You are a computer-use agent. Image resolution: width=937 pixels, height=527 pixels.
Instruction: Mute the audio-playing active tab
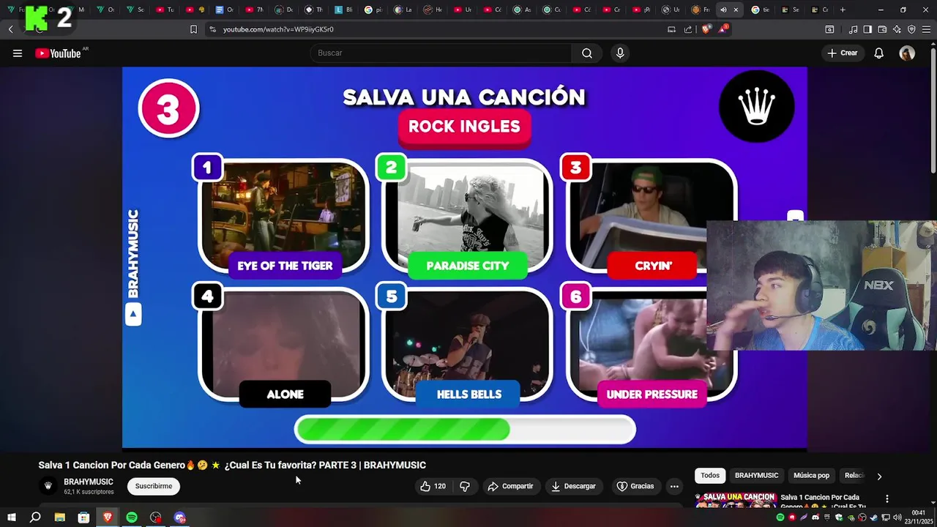(x=723, y=10)
